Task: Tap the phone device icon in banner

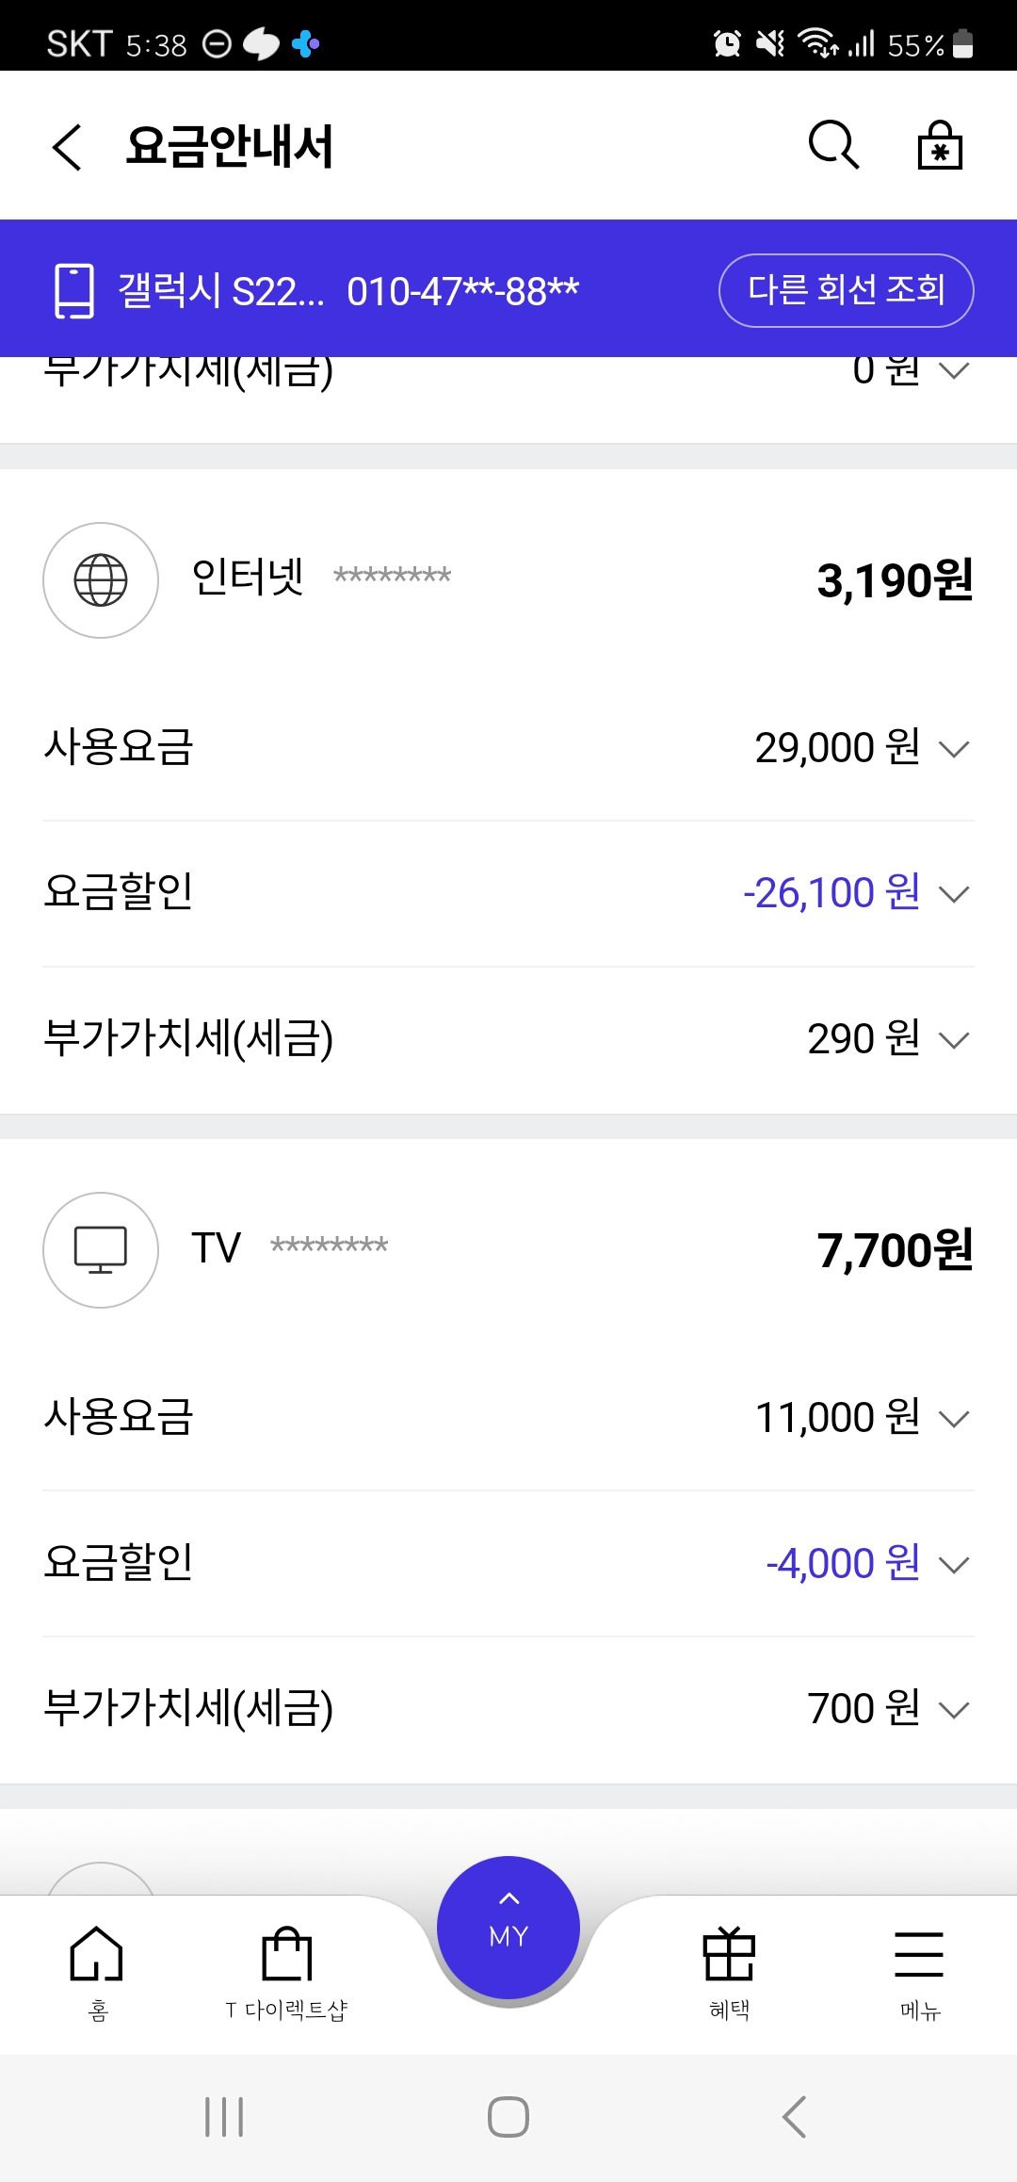Action: 74,290
